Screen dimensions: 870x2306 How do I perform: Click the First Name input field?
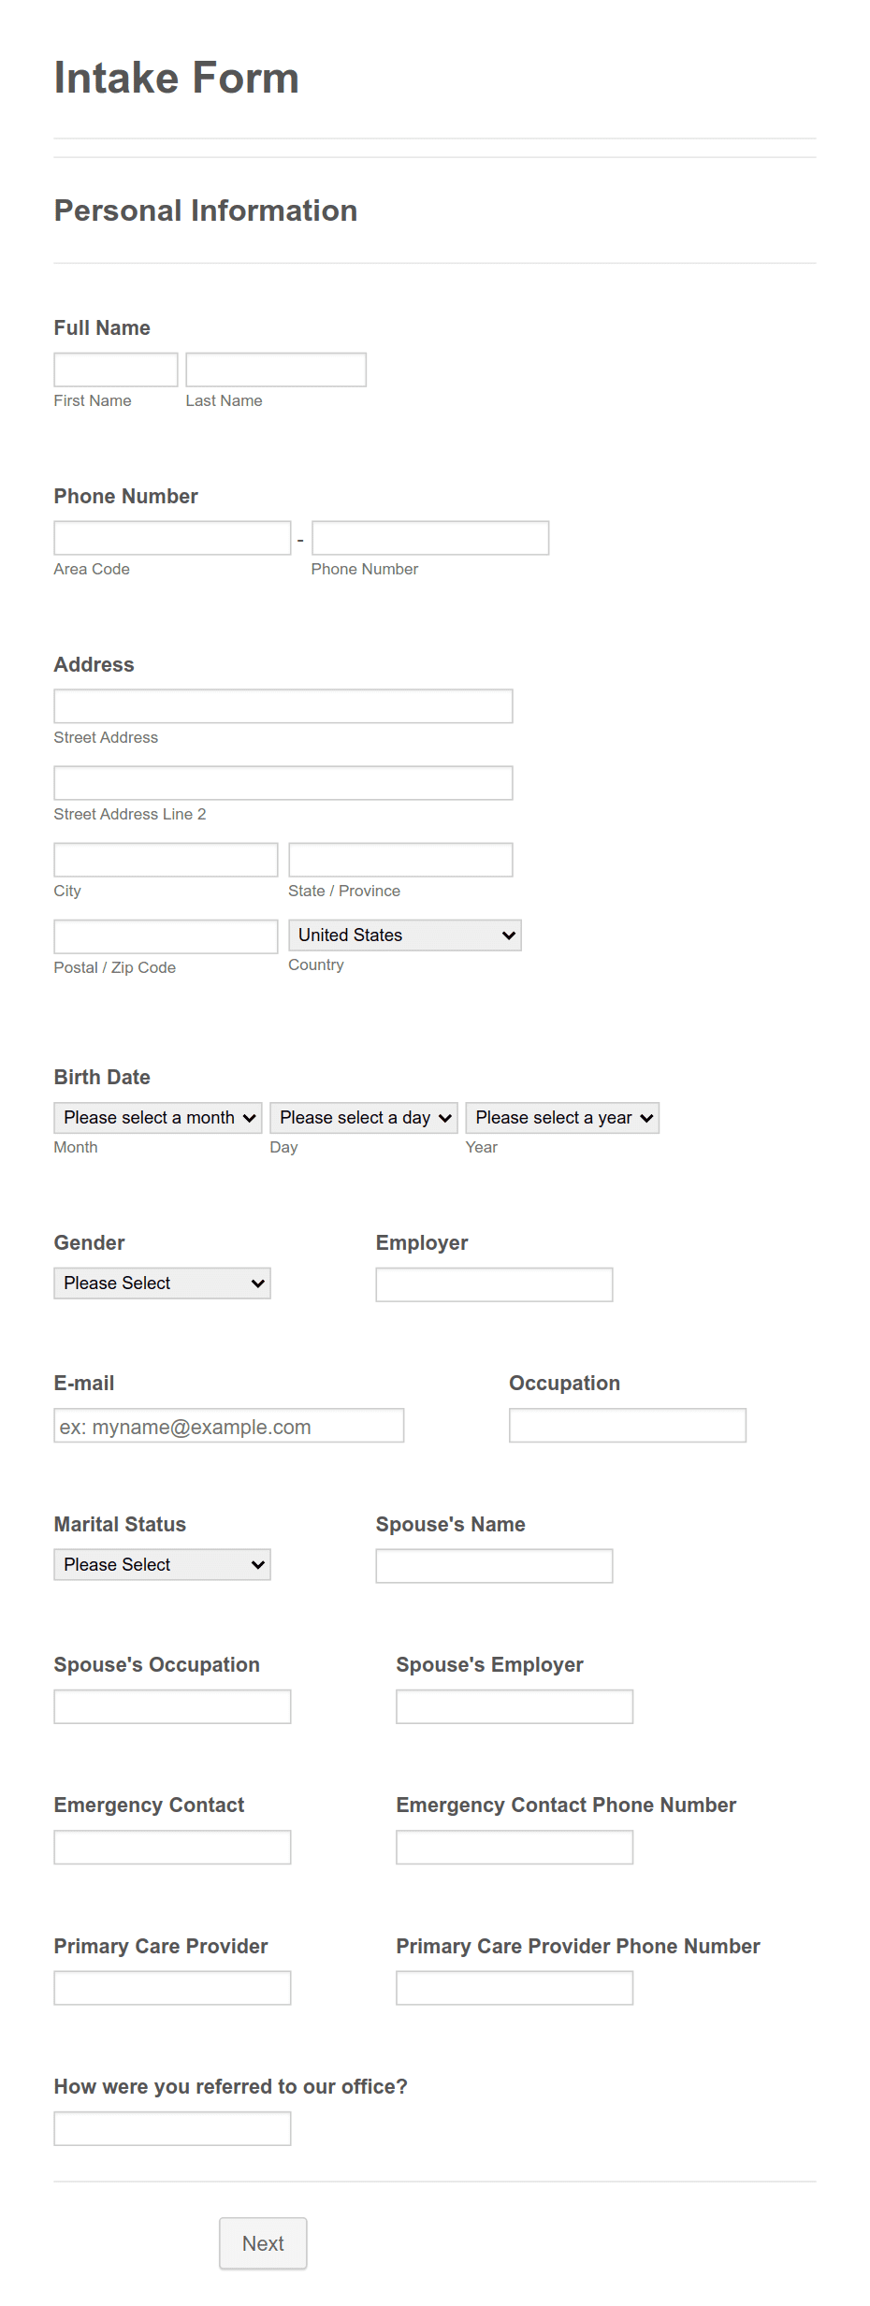115,369
